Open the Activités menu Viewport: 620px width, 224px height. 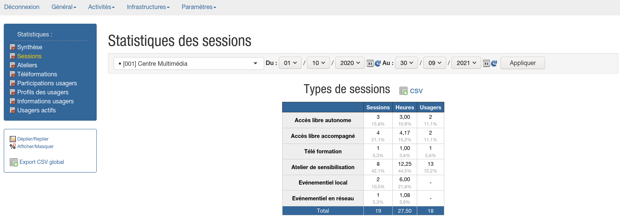pos(101,7)
